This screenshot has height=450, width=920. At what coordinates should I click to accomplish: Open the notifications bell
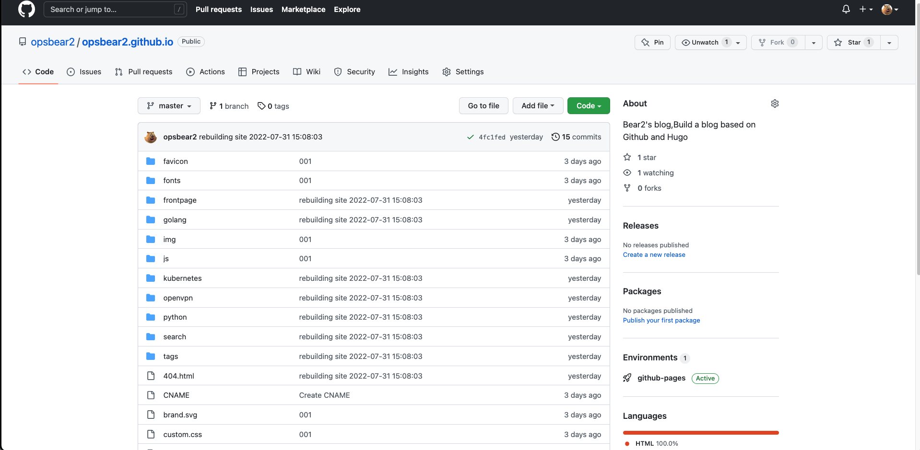coord(846,9)
